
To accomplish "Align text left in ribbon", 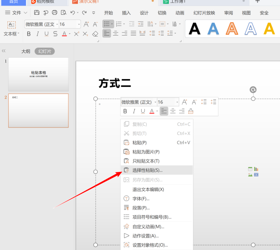I will pyautogui.click(x=106, y=33).
